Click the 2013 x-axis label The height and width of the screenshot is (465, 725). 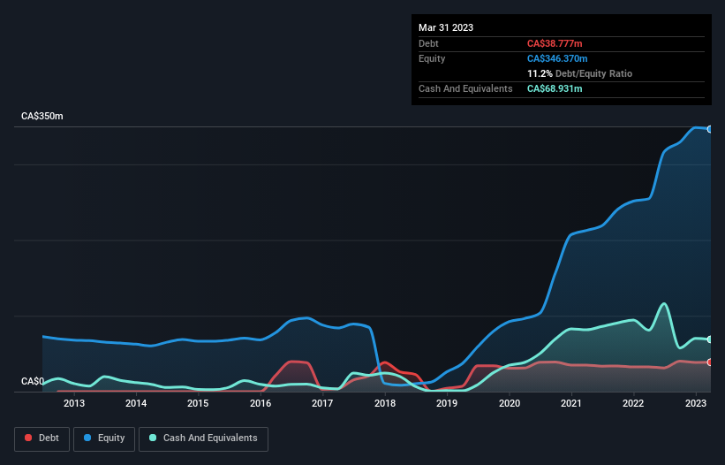click(74, 403)
